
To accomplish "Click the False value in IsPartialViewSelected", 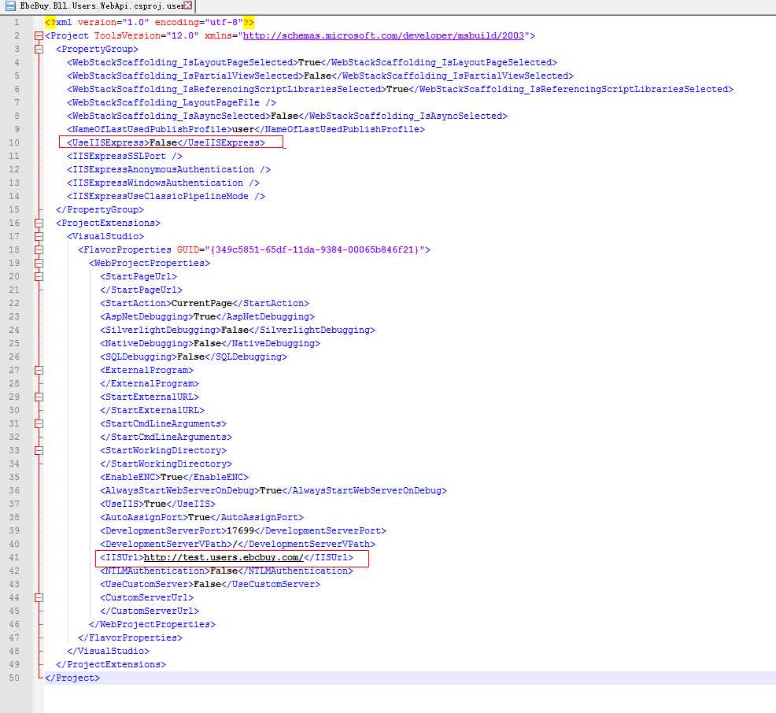I will pyautogui.click(x=318, y=76).
